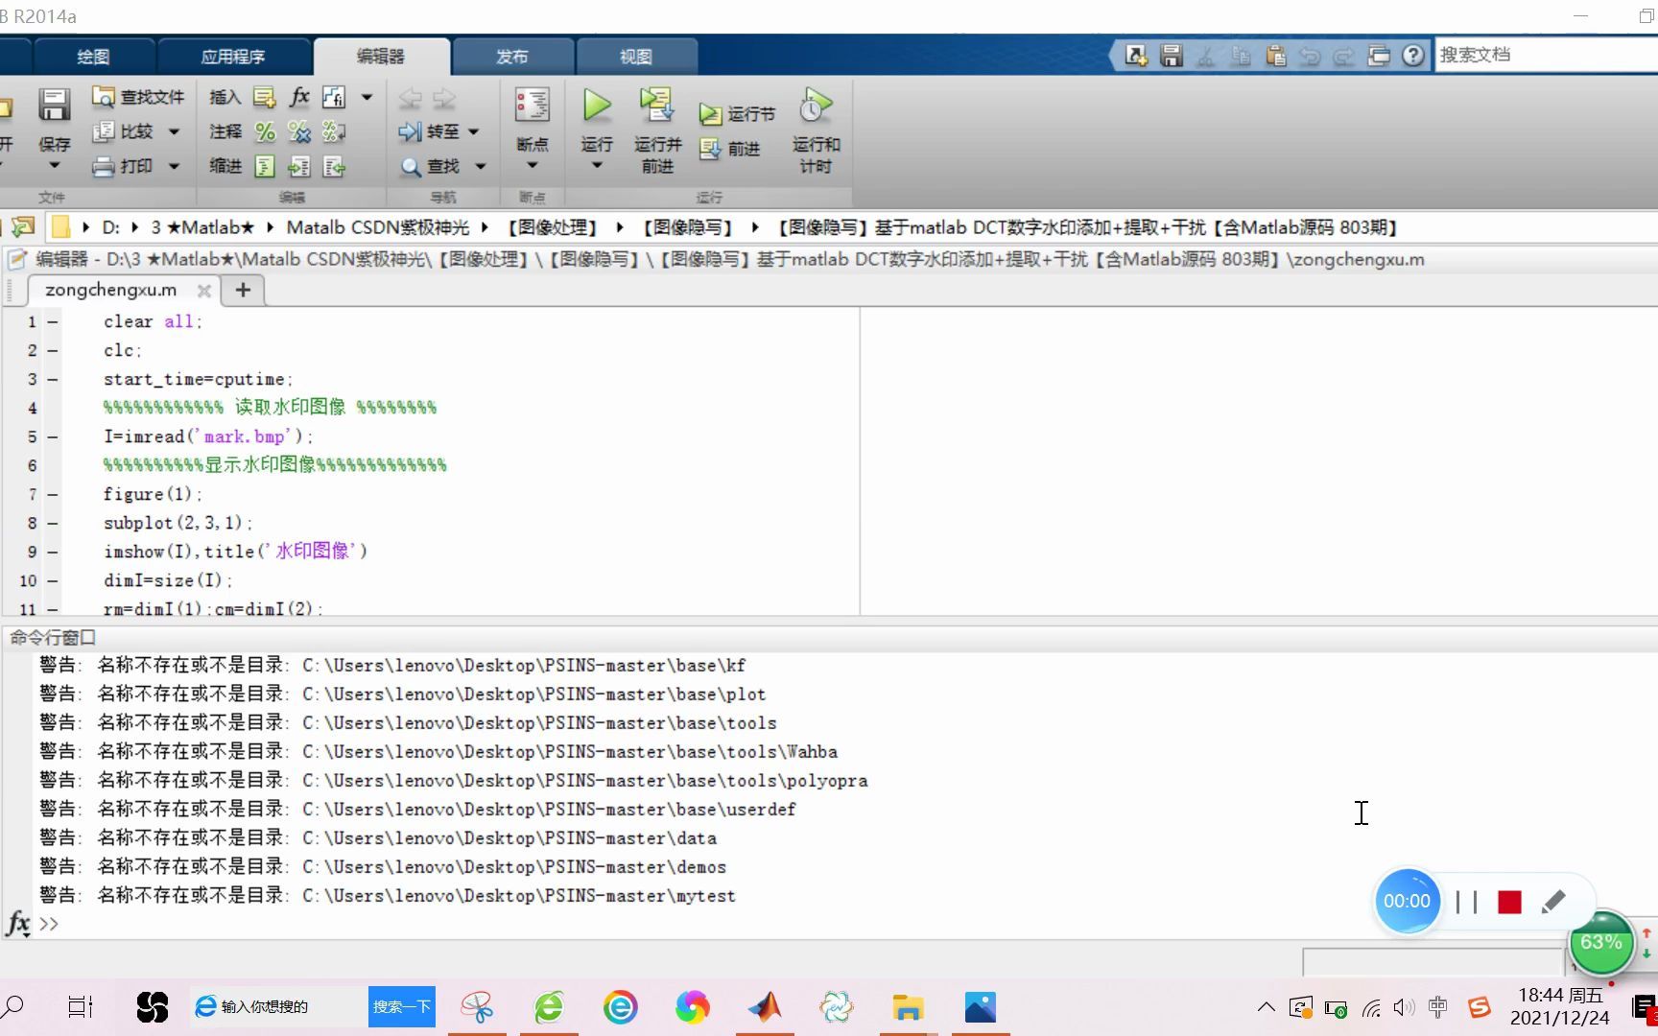Toggle breakpoint dash on line 9

[x=53, y=552]
